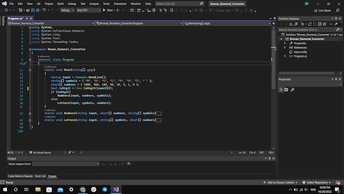The width and height of the screenshot is (344, 194).
Task: Expand the Properties node in Solution Explorer
Action: pyautogui.click(x=285, y=43)
